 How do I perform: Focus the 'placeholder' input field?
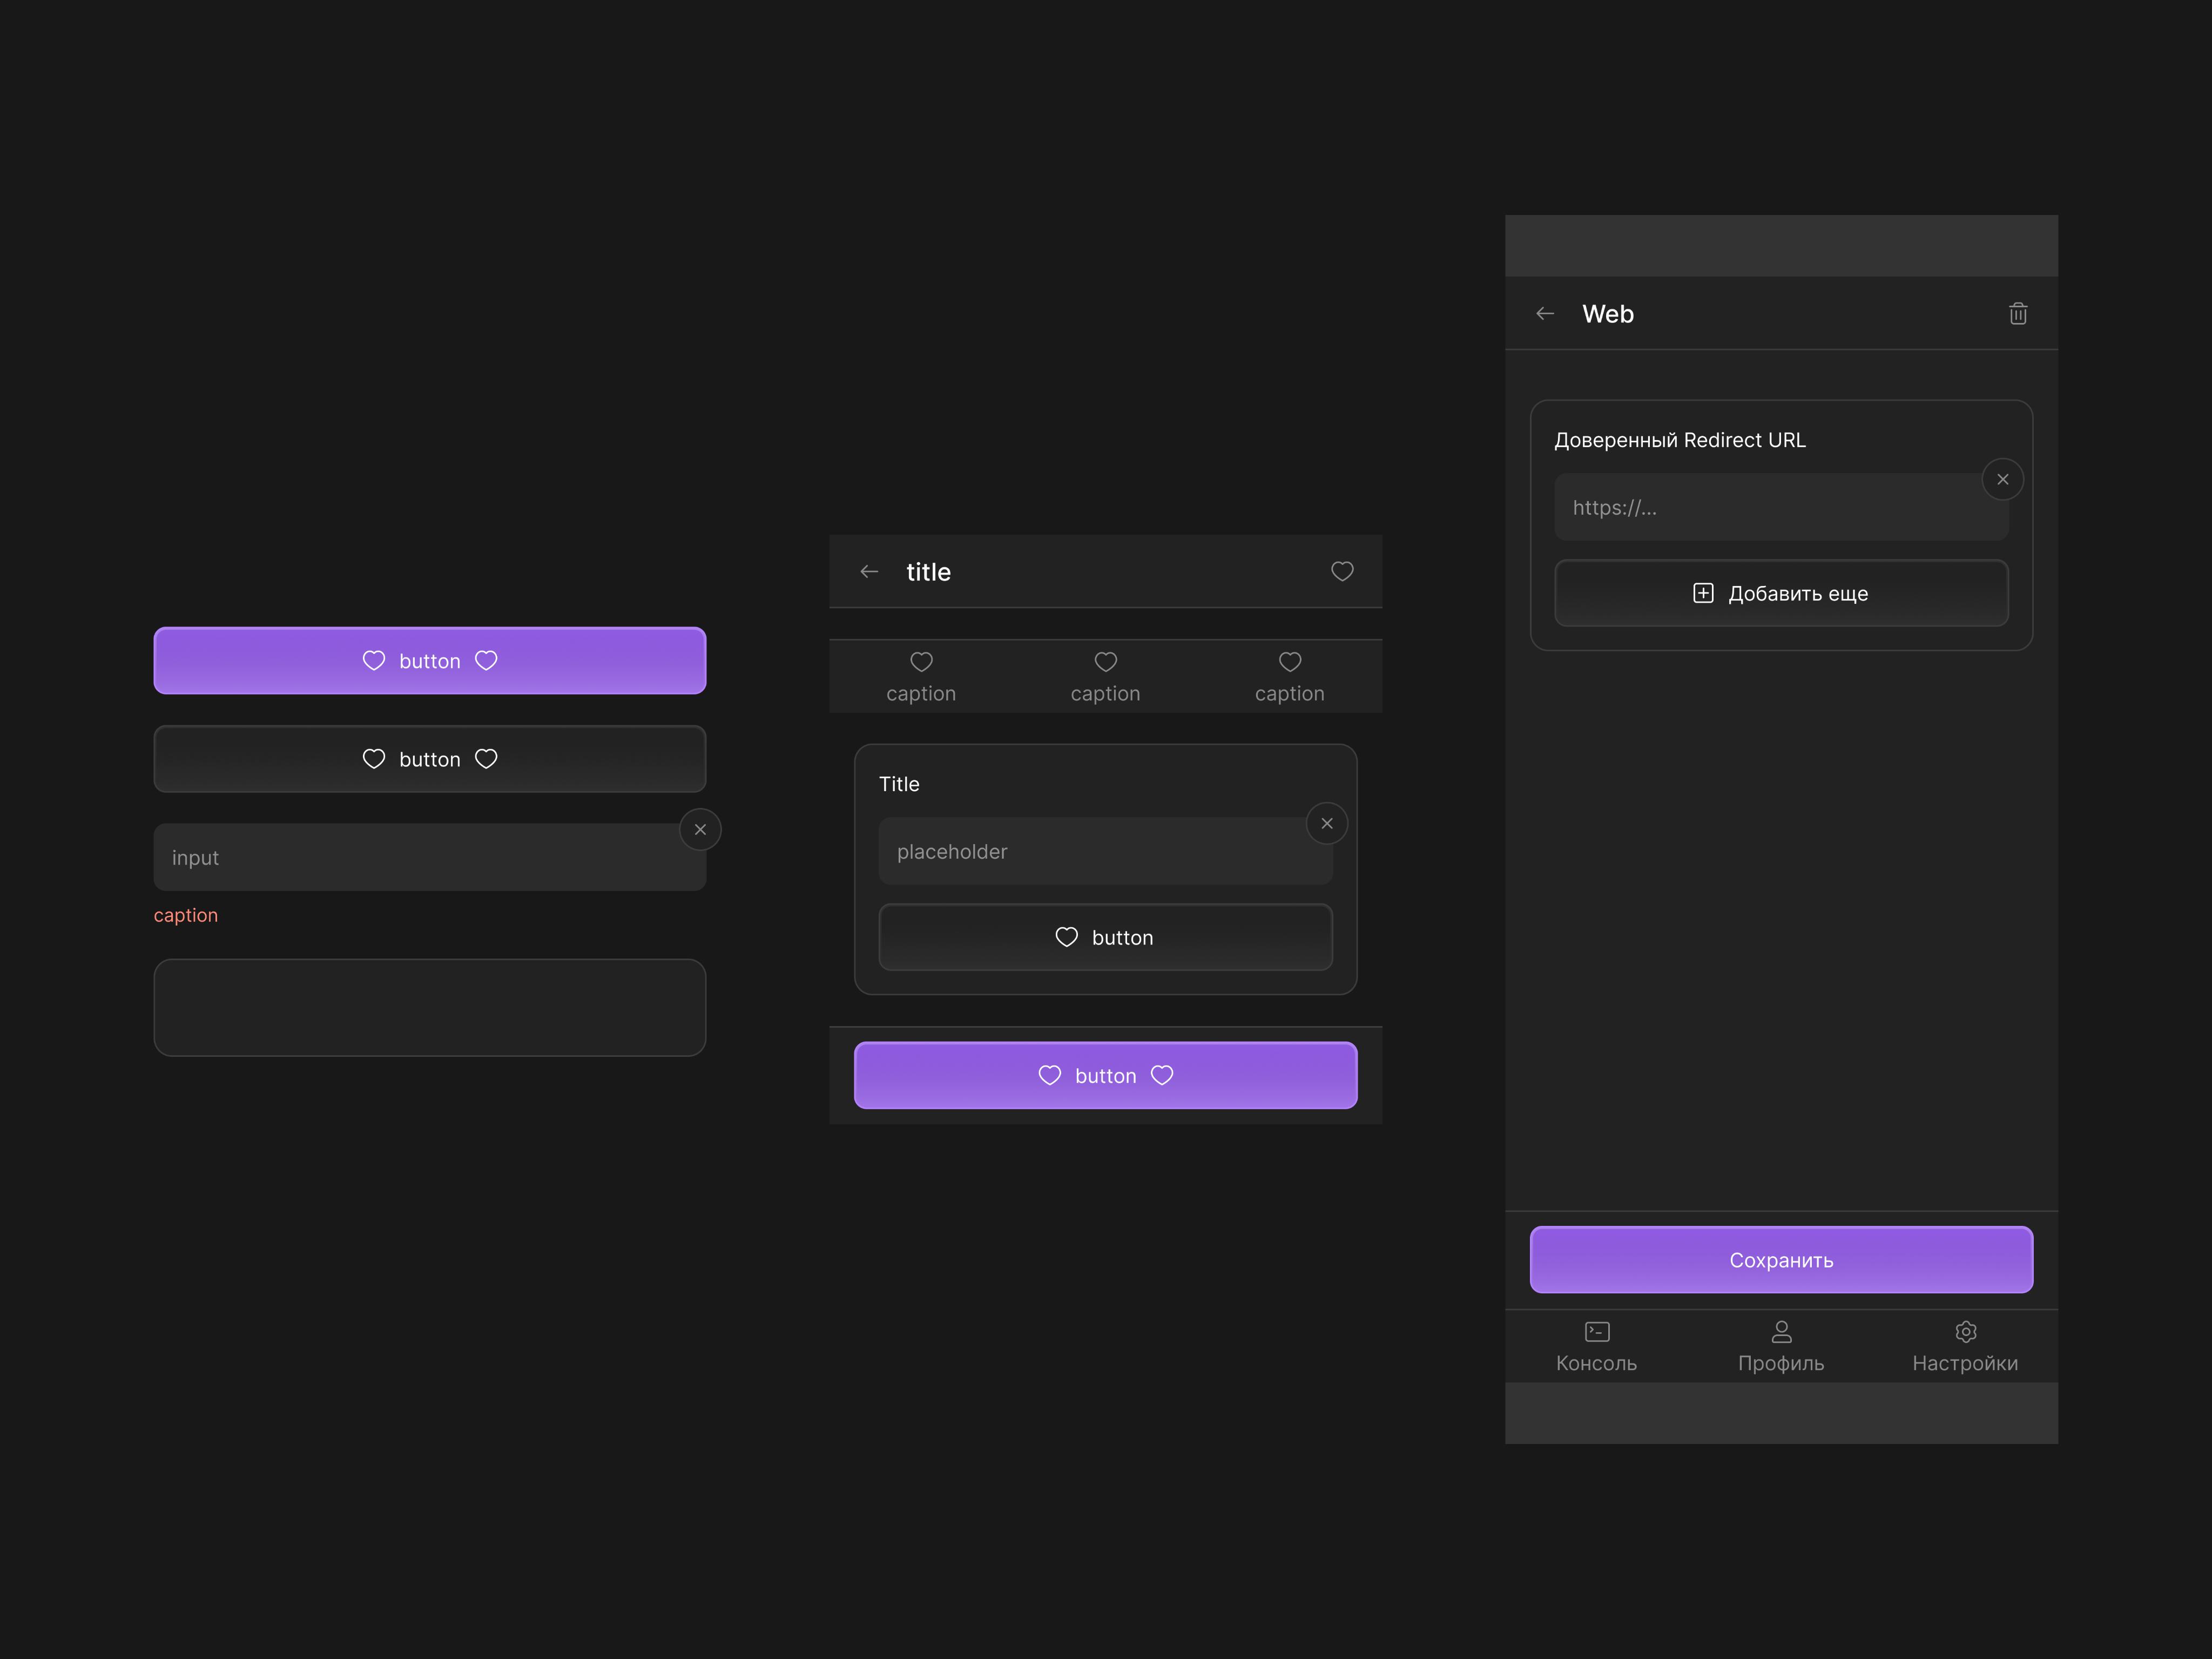1105,851
